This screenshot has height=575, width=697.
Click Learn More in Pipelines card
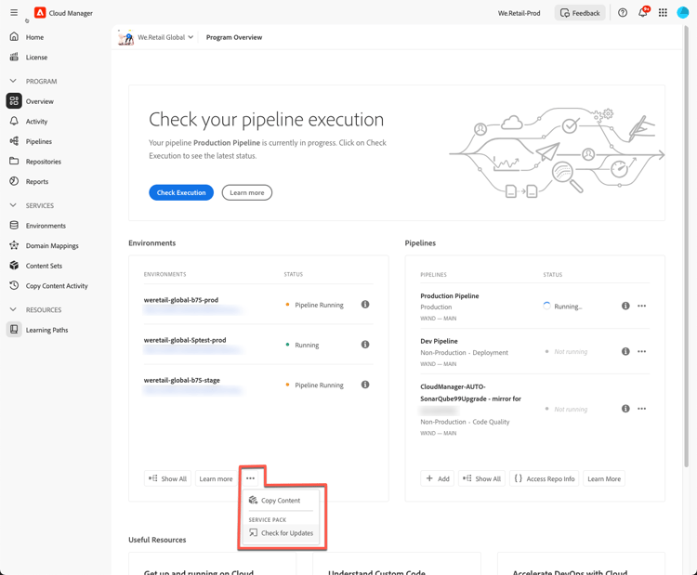(x=604, y=478)
